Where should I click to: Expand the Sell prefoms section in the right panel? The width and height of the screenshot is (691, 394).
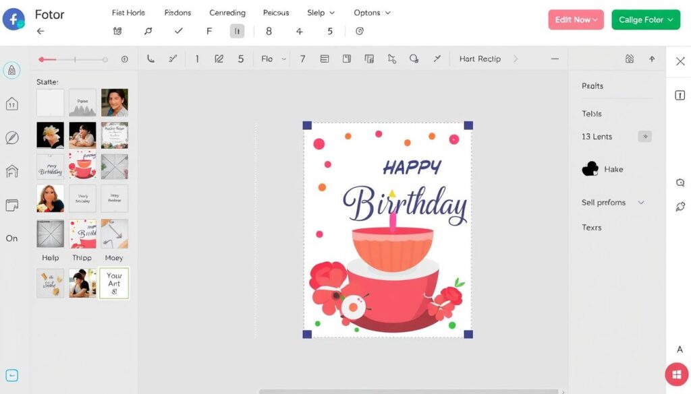(x=611, y=202)
